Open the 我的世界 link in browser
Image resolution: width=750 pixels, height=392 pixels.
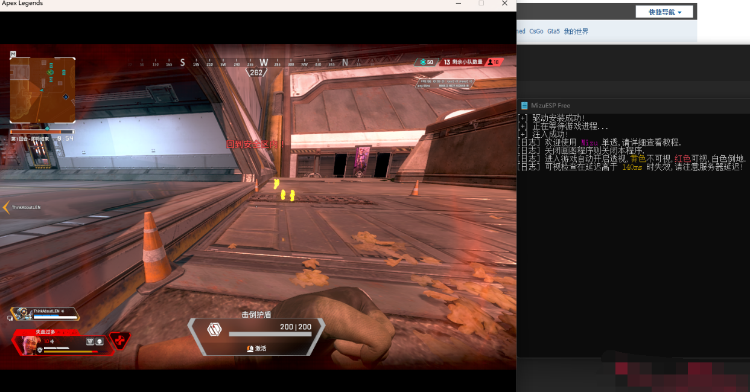click(576, 31)
